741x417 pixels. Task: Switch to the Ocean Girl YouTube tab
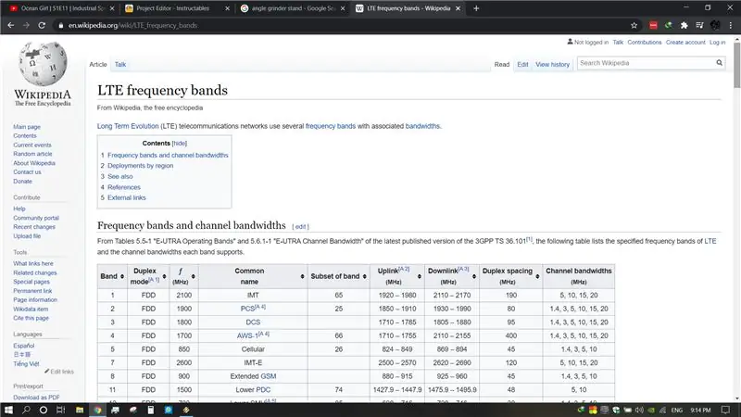coord(61,8)
